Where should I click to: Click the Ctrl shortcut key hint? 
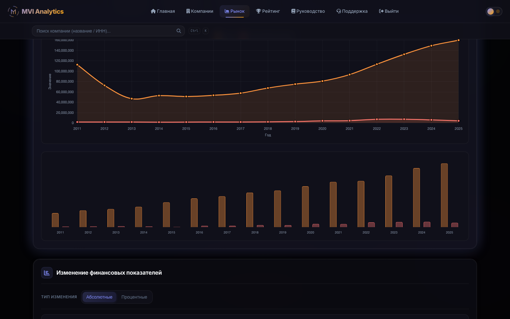pos(194,31)
